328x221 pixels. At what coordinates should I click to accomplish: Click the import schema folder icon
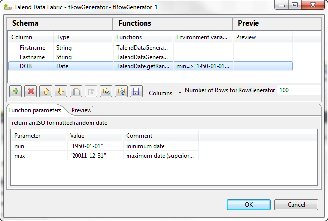(106, 91)
